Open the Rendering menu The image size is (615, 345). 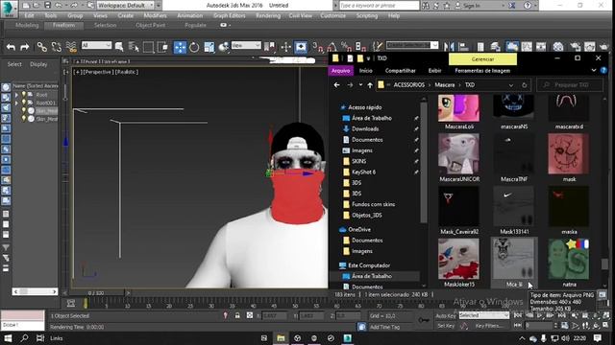[x=268, y=15]
